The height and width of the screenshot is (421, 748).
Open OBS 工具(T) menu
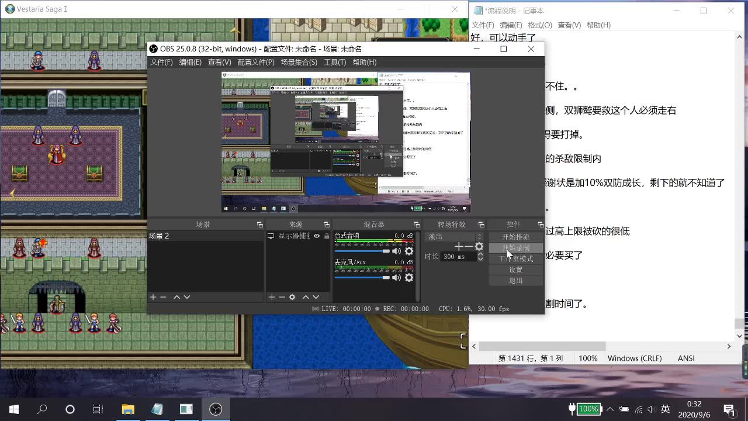(335, 62)
